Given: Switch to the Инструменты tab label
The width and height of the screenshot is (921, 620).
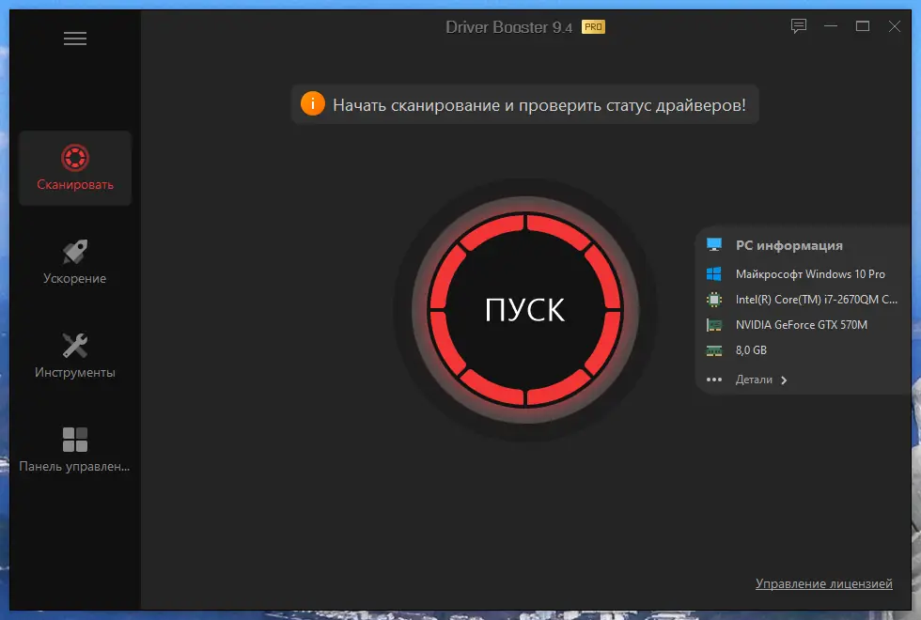Looking at the screenshot, I should point(74,372).
